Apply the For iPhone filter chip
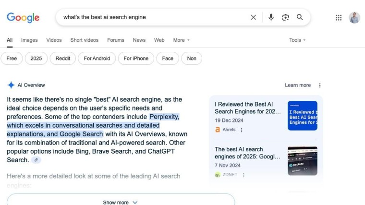The height and width of the screenshot is (205, 365). pos(136,59)
